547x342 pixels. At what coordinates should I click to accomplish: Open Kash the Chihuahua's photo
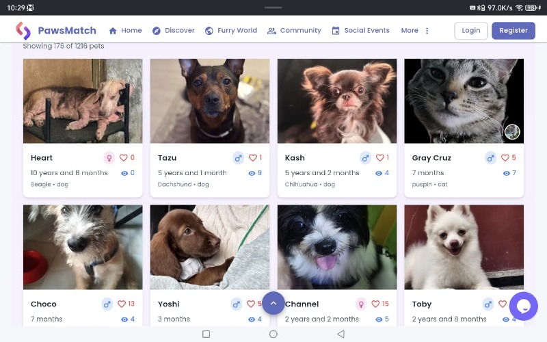(337, 101)
